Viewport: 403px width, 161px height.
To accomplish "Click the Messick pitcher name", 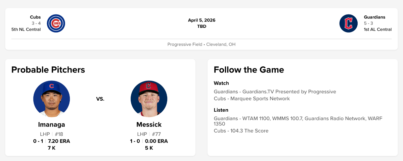I will 149,125.
